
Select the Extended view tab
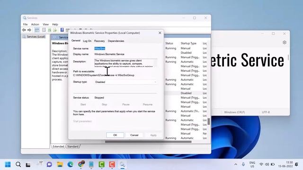click(x=58, y=146)
